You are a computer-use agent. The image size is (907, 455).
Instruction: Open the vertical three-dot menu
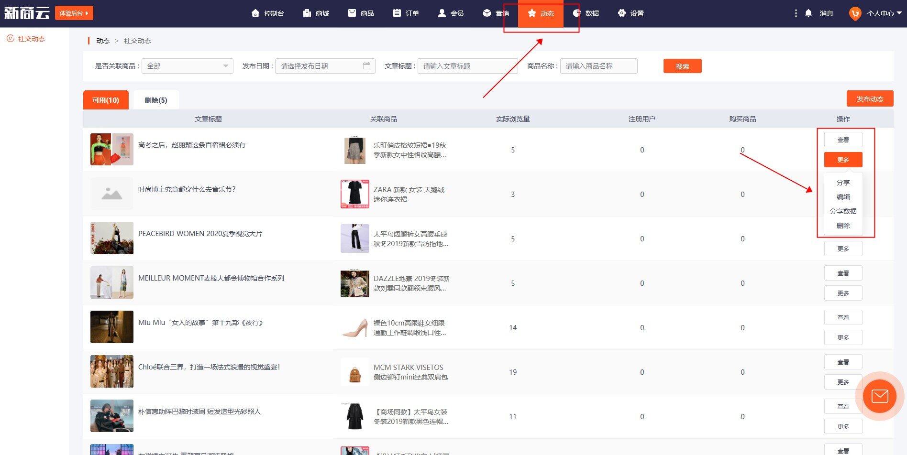point(796,13)
